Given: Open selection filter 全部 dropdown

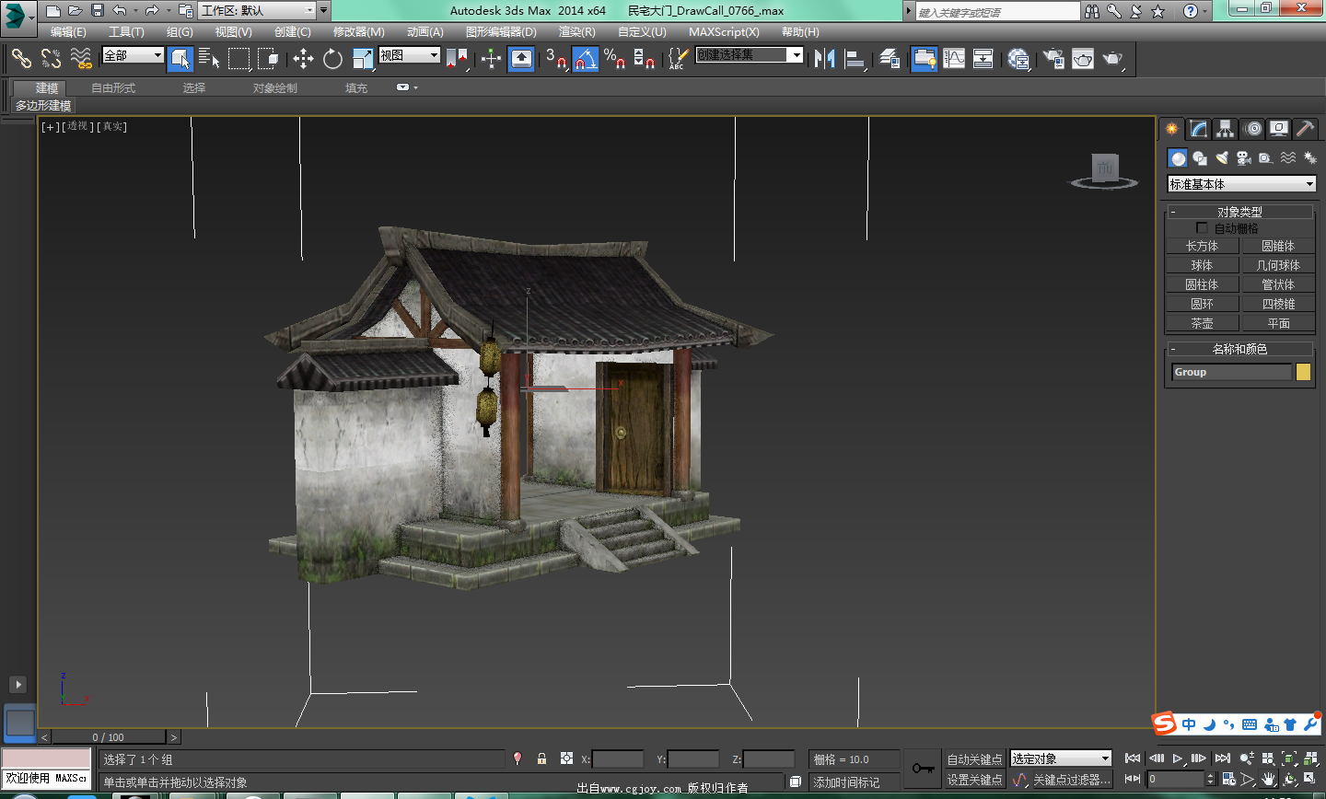Looking at the screenshot, I should (x=134, y=55).
